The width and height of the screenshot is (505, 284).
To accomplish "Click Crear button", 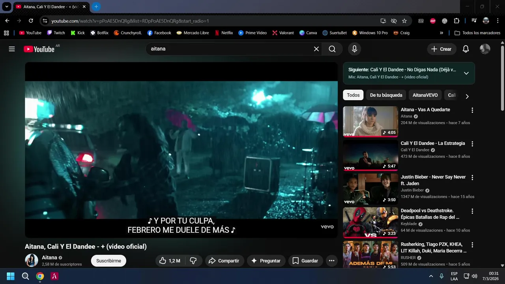I will (441, 49).
